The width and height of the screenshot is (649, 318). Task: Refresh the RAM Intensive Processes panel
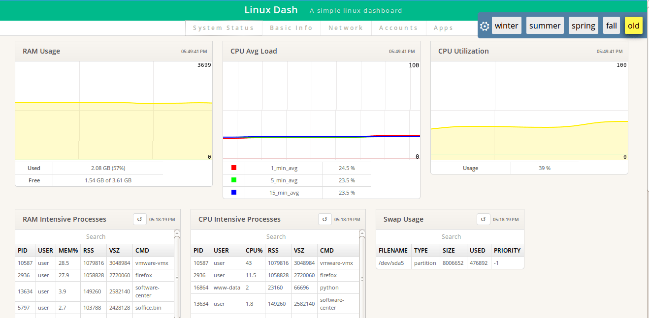pyautogui.click(x=140, y=219)
